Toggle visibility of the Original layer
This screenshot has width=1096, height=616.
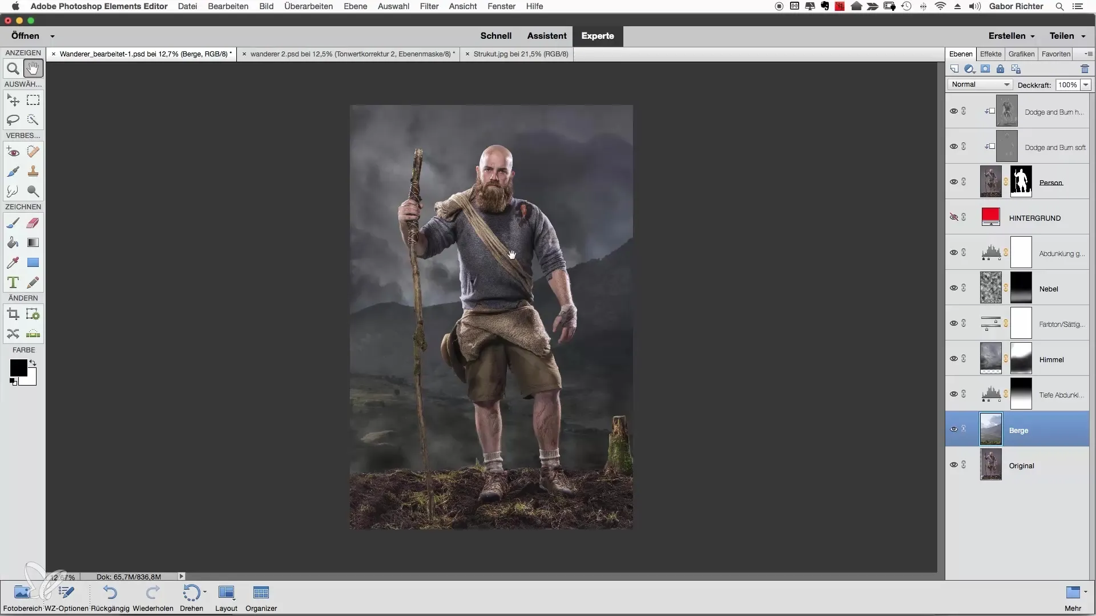953,465
